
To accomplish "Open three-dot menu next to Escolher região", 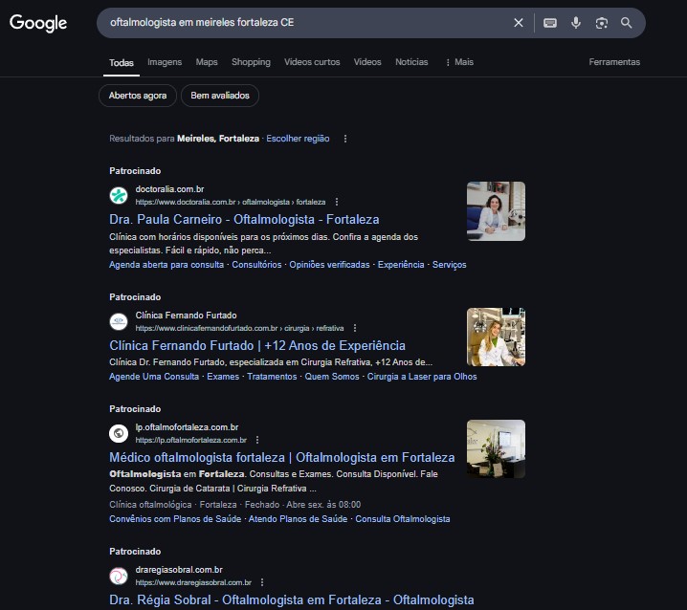I will tap(345, 139).
